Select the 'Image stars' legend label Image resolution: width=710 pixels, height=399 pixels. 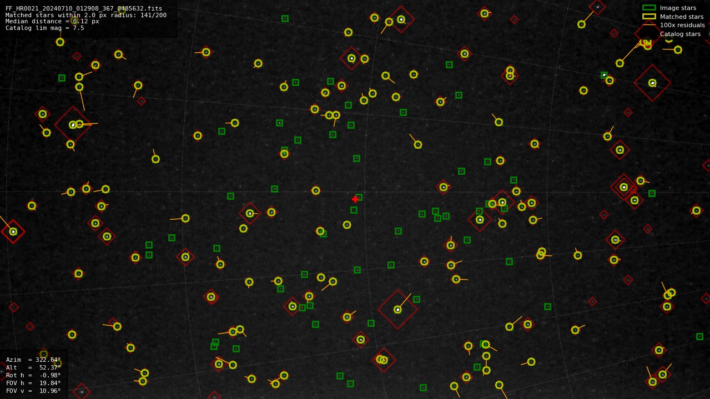(678, 8)
